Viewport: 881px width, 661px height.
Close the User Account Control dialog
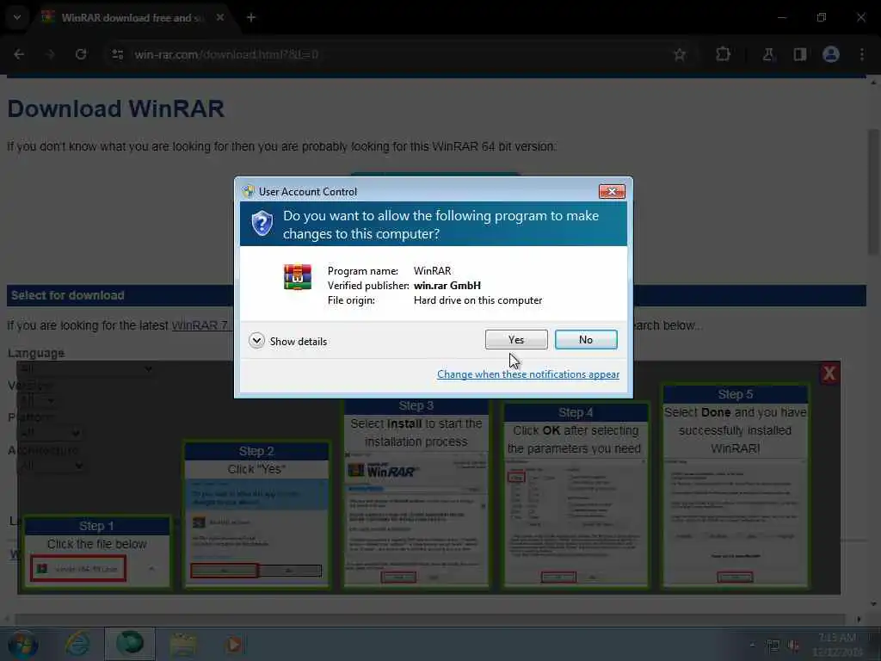[x=612, y=192]
